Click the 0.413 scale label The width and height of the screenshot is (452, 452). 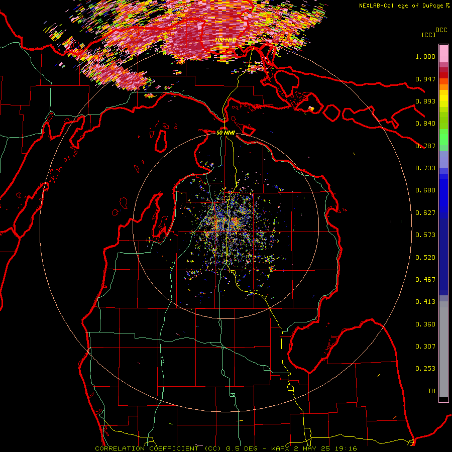point(425,302)
